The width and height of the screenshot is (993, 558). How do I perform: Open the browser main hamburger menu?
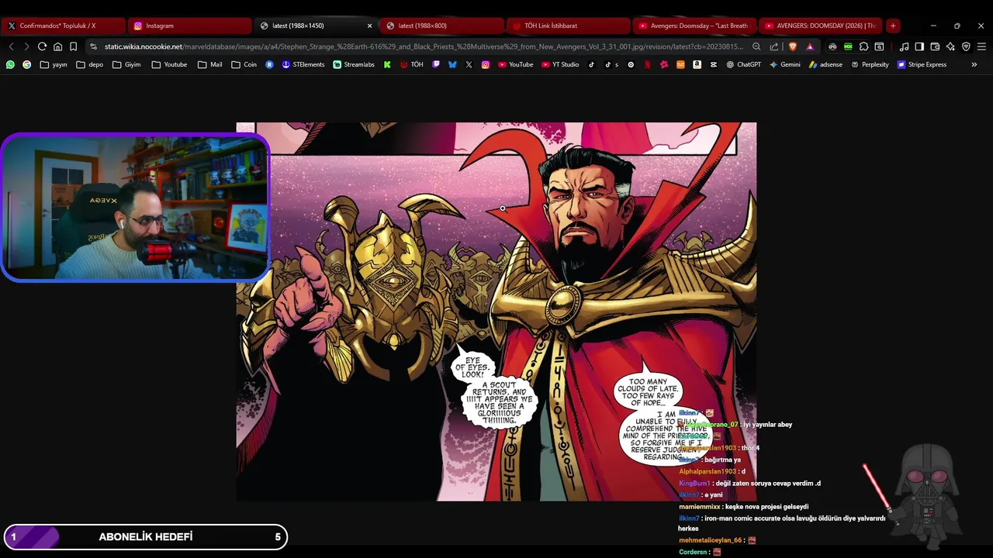[981, 46]
